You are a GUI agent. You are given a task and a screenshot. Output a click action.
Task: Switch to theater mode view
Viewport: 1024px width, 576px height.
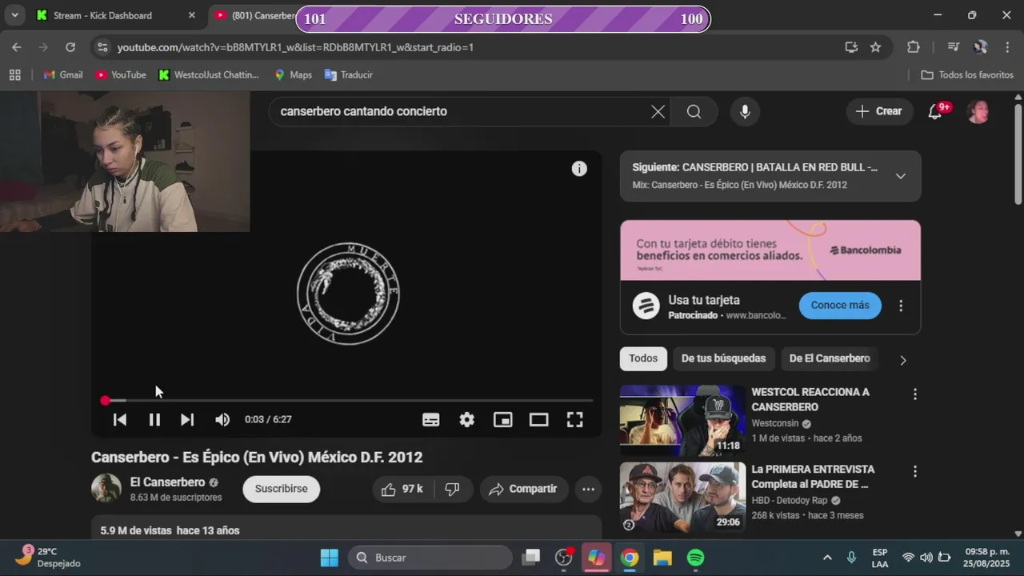(539, 419)
